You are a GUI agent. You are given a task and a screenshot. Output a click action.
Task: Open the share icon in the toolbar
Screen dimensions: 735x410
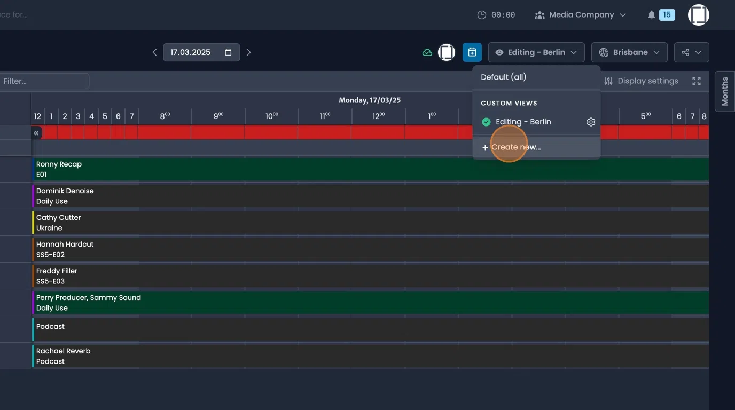coord(685,52)
